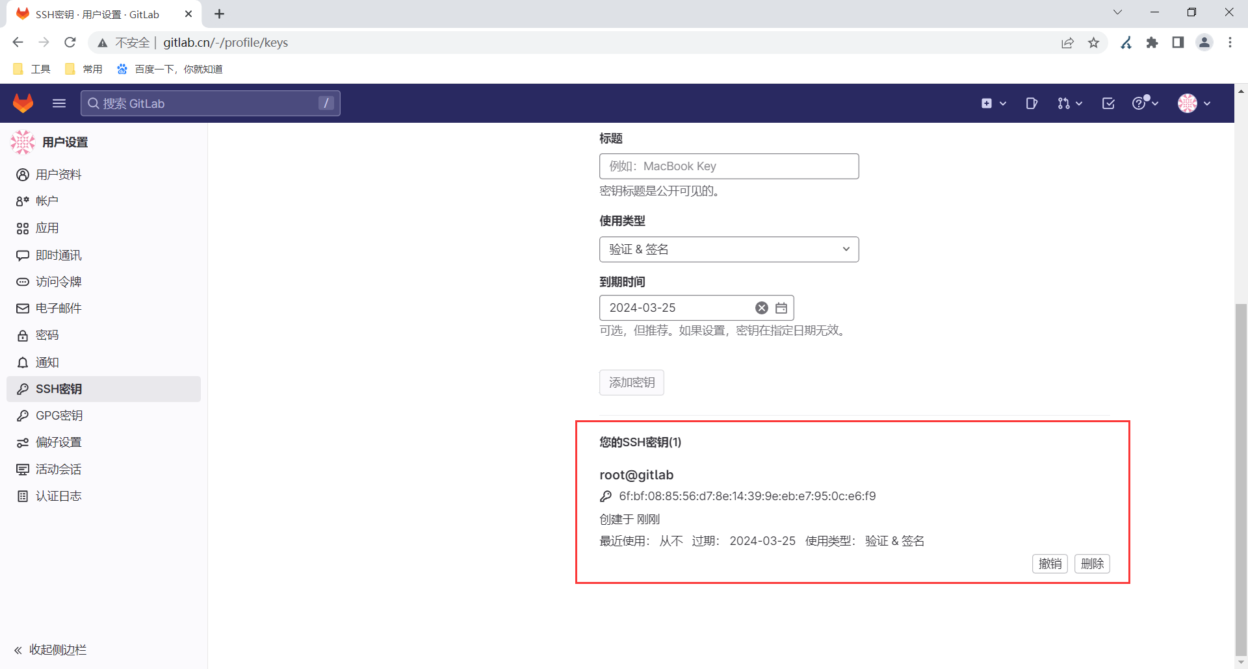Expand the create new dropdown arrow
This screenshot has width=1248, height=669.
click(1003, 104)
